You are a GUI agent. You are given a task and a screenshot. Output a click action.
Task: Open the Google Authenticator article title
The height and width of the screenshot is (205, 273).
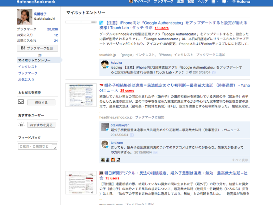(173, 25)
